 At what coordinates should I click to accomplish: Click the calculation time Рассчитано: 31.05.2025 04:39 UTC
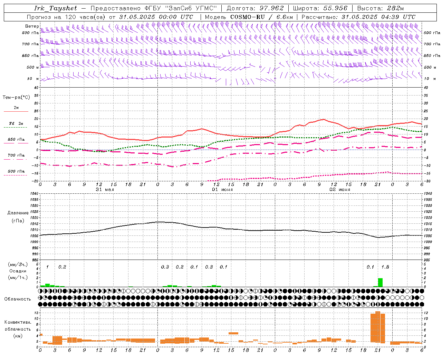358,17
